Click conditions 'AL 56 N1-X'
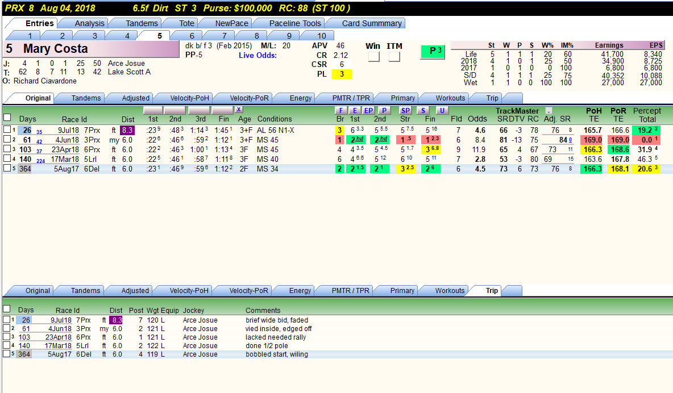 pyautogui.click(x=276, y=130)
